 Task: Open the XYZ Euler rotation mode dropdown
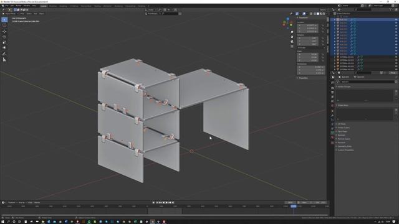pos(311,47)
